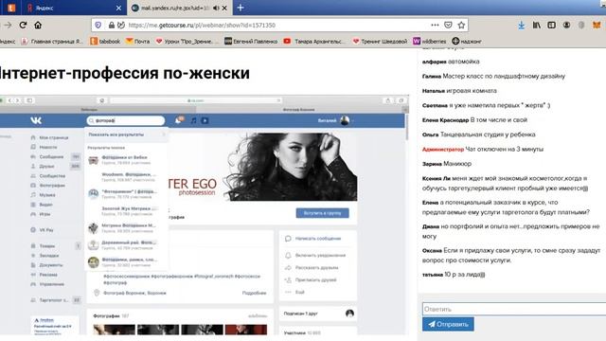Click the Подробнее link in group info
The image size is (606, 341).
pyautogui.click(x=254, y=293)
